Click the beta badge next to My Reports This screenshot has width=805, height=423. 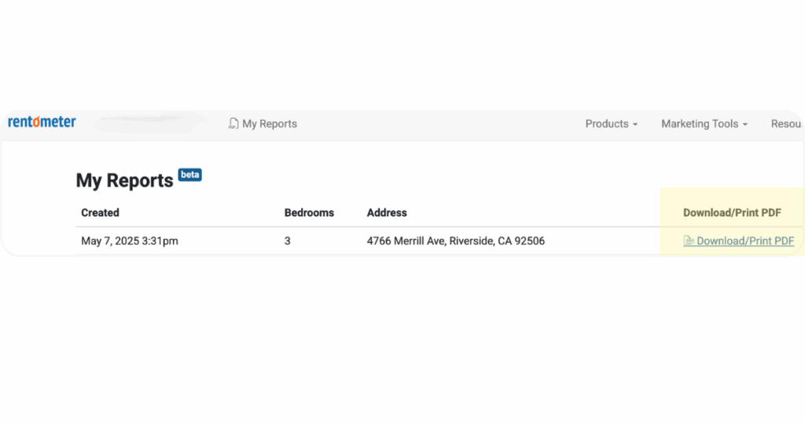[190, 175]
